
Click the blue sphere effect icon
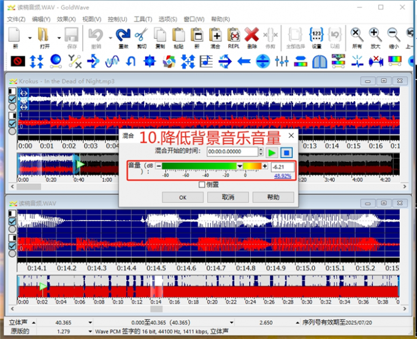point(56,61)
